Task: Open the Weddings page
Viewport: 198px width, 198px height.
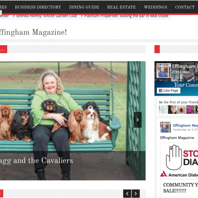Action: [x=156, y=7]
